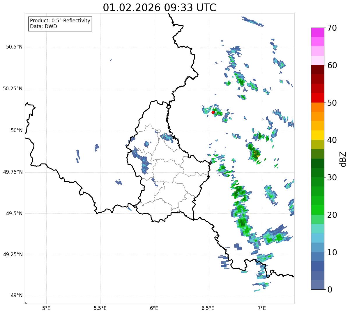Screen dimensions: 350x314
Task: Click the colorbar tick label 40
Action: pos(332,140)
